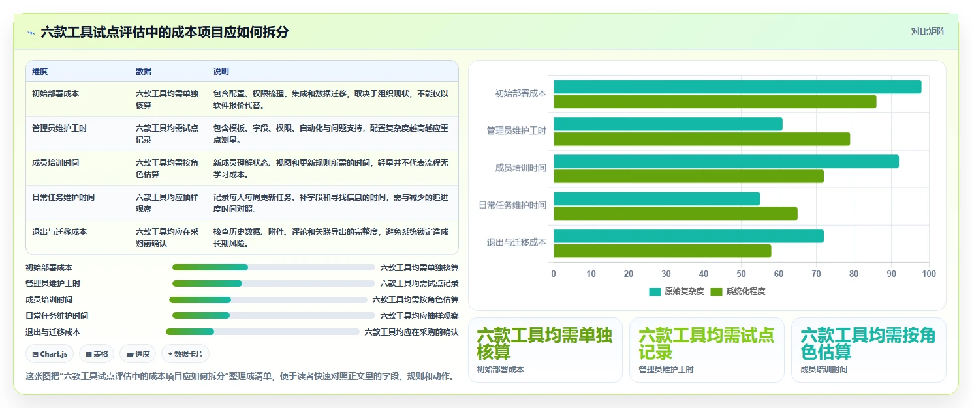972x408 pixels.
Task: Click the lightning icon beside the title
Action: click(31, 33)
